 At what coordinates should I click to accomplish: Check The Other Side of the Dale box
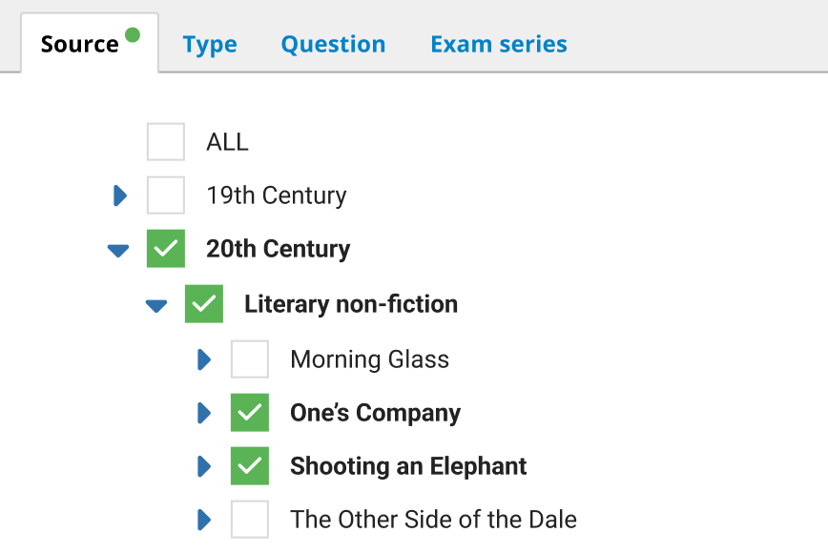(x=250, y=520)
